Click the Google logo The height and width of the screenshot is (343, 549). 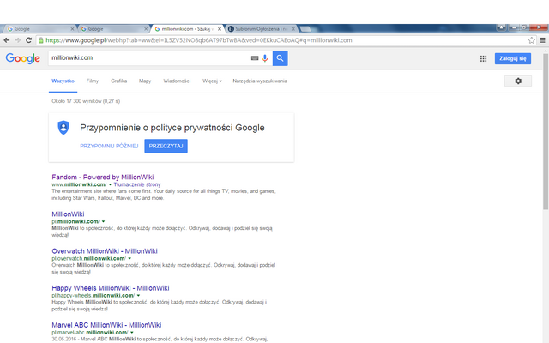tap(23, 58)
